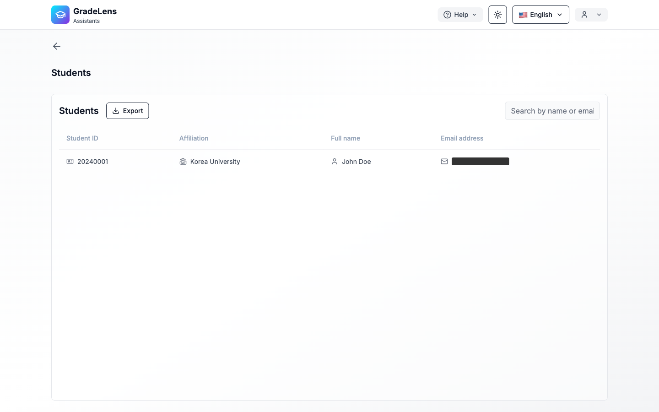Expand the English language selector
The image size is (659, 412).
point(540,15)
